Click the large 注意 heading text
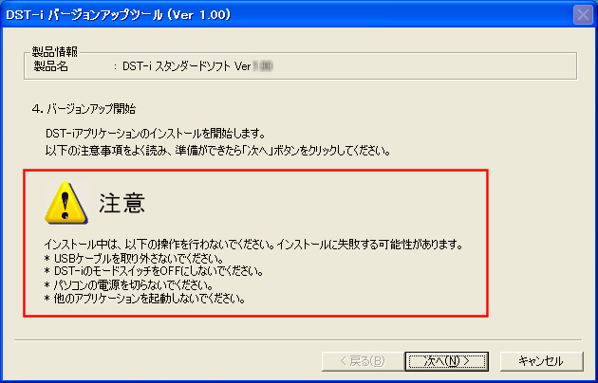Screen dimensions: 598x383 point(122,203)
